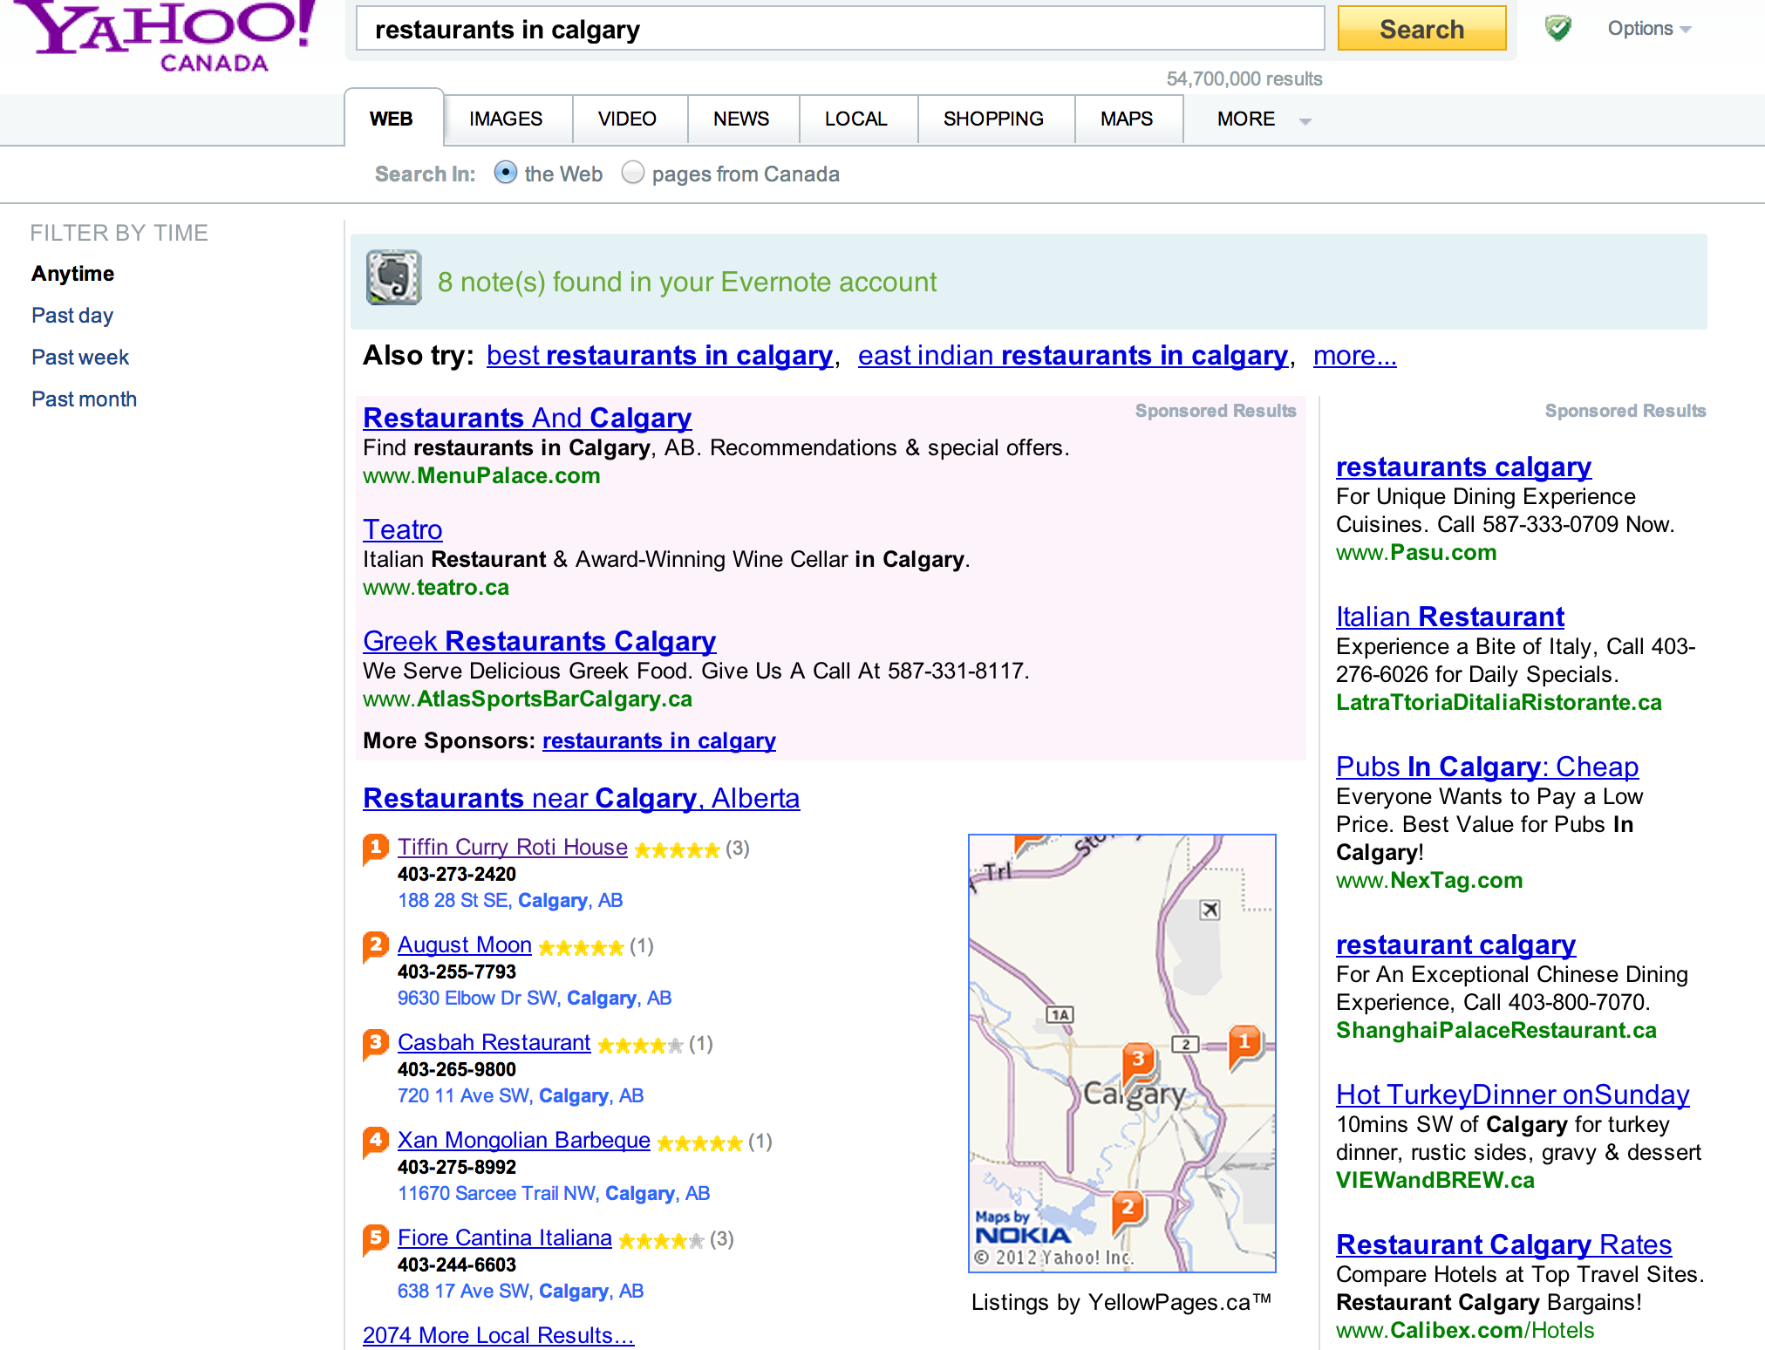Click More Sponsors 'restaurants in calgary' link

point(659,740)
